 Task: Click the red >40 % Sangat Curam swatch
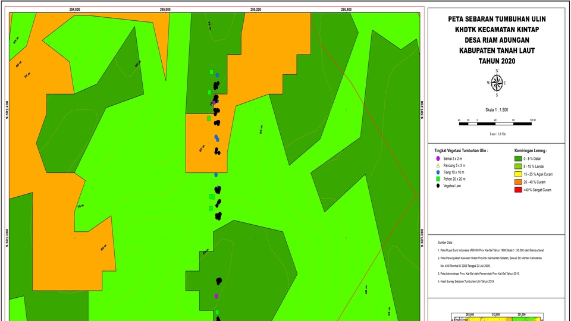(517, 190)
